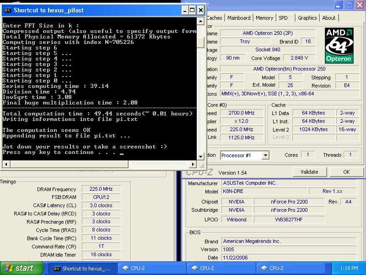Click the 'Troy' code name field

(245, 41)
